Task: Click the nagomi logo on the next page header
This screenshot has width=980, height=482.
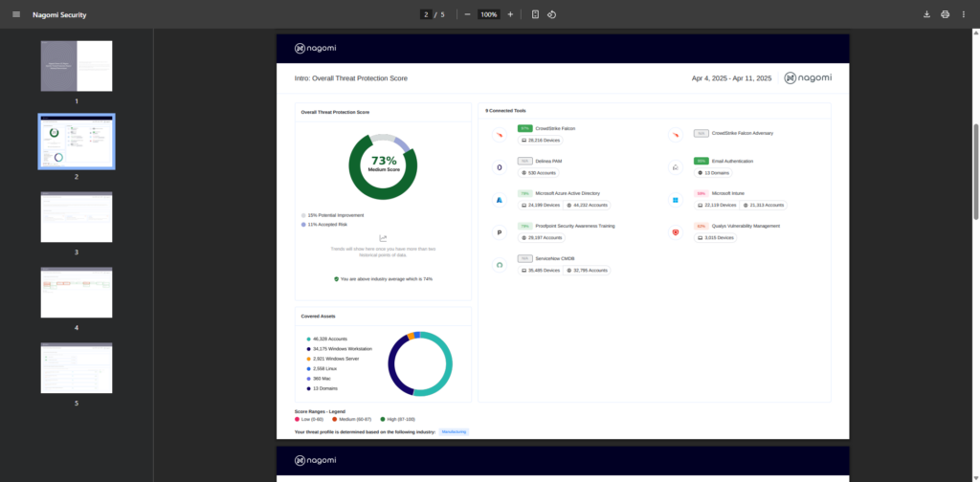Action: (x=315, y=460)
